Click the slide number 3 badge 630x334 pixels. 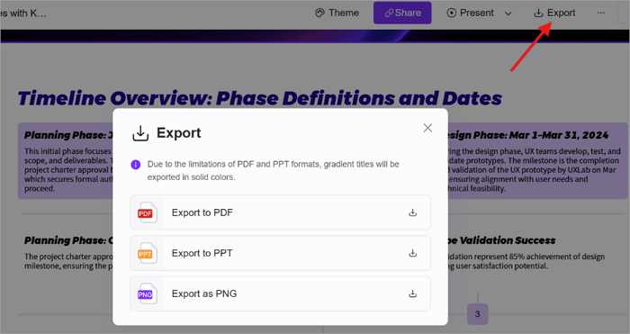(477, 314)
